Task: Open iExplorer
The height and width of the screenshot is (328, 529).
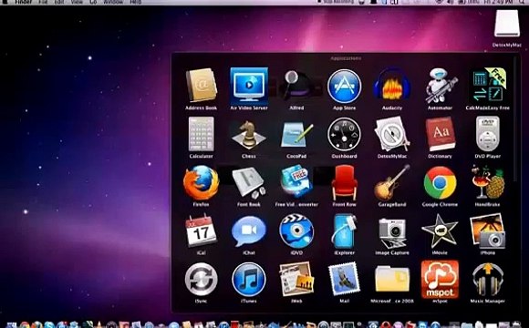Action: coord(344,231)
